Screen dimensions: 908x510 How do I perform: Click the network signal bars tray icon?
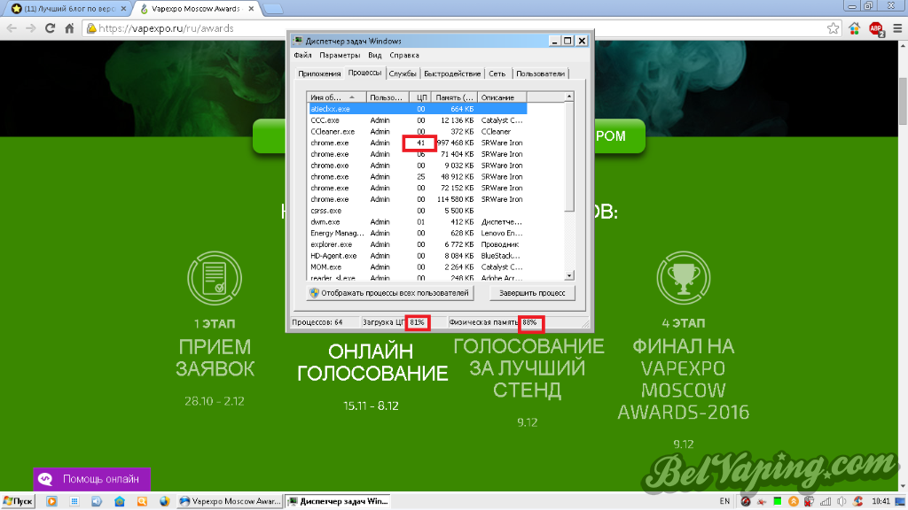tap(826, 501)
